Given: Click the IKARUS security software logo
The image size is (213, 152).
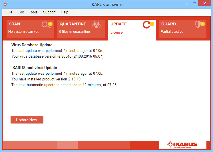Looking at the screenshot, I should [x=182, y=145].
